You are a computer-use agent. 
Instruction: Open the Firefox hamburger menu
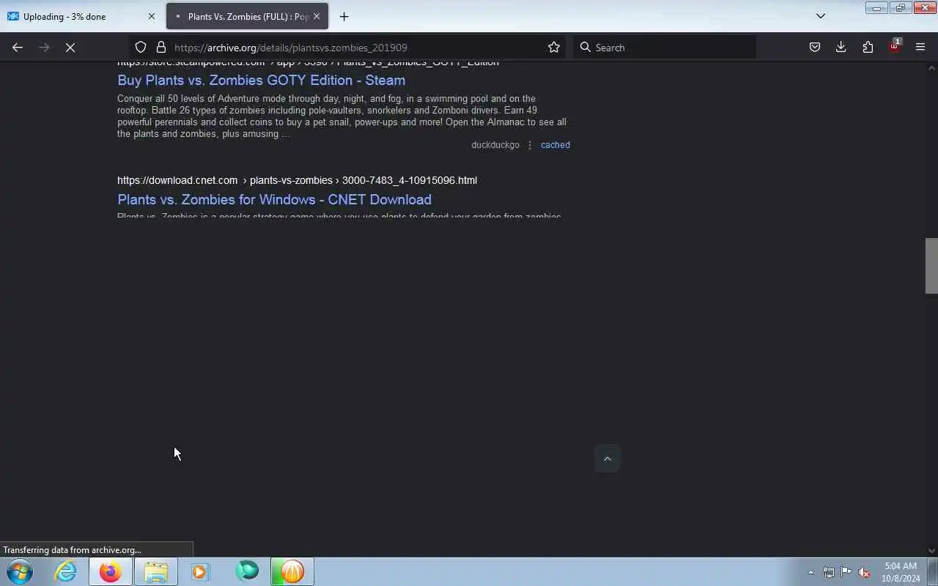tap(920, 47)
